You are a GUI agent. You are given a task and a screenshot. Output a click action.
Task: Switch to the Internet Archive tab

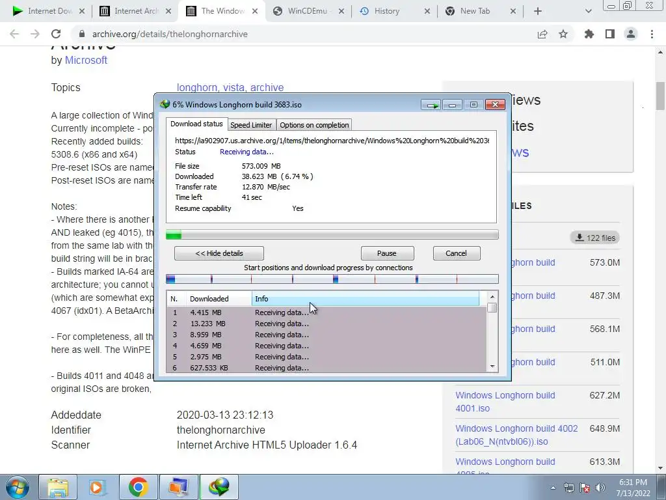coord(135,11)
